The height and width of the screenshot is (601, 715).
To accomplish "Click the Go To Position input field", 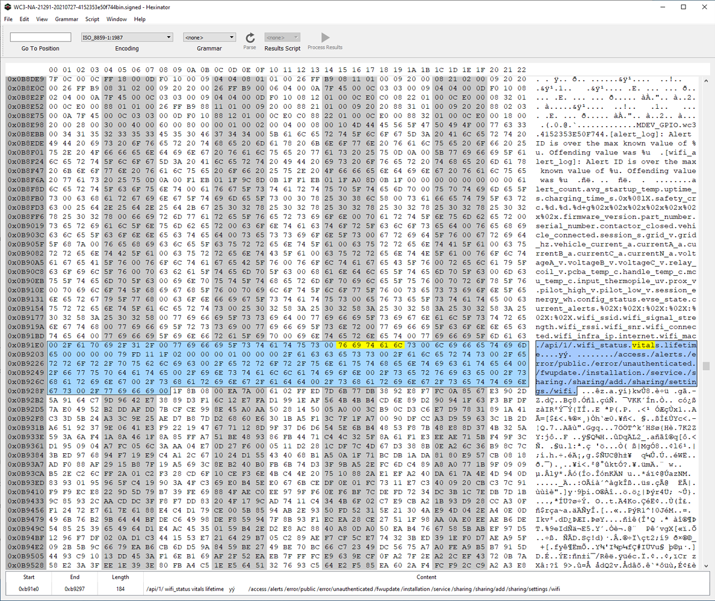I will (40, 37).
